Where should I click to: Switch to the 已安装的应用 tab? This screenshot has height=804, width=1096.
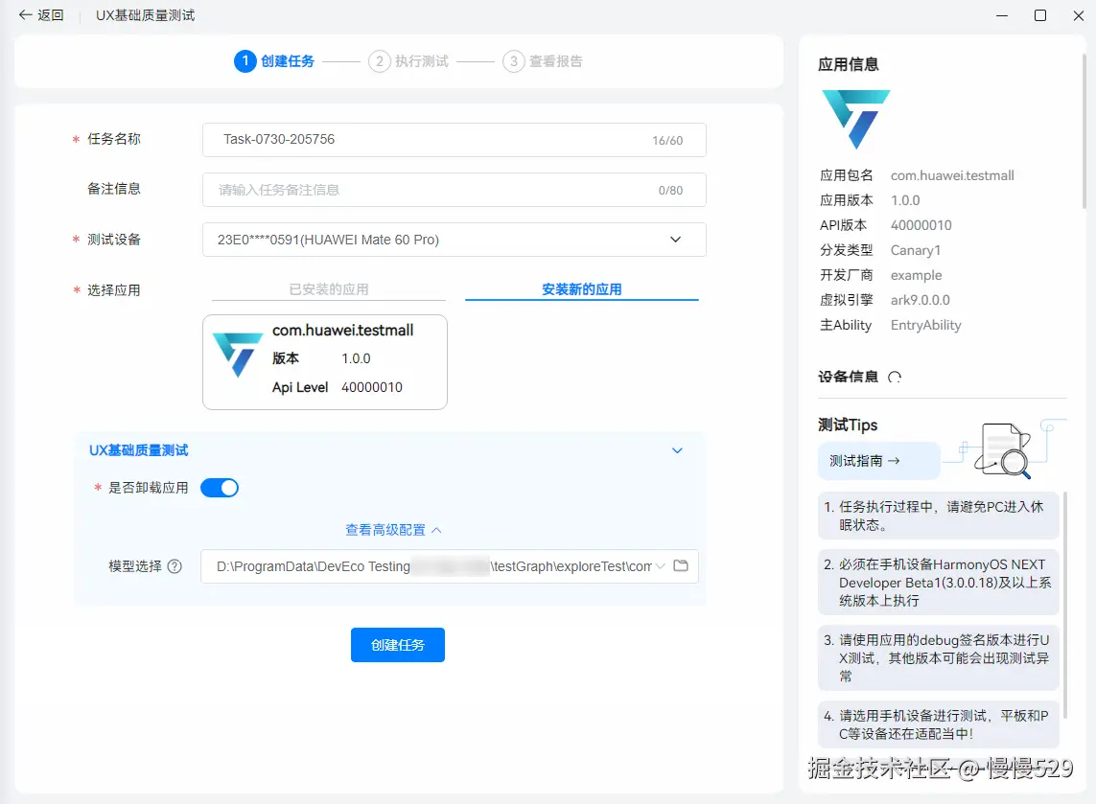(x=329, y=289)
